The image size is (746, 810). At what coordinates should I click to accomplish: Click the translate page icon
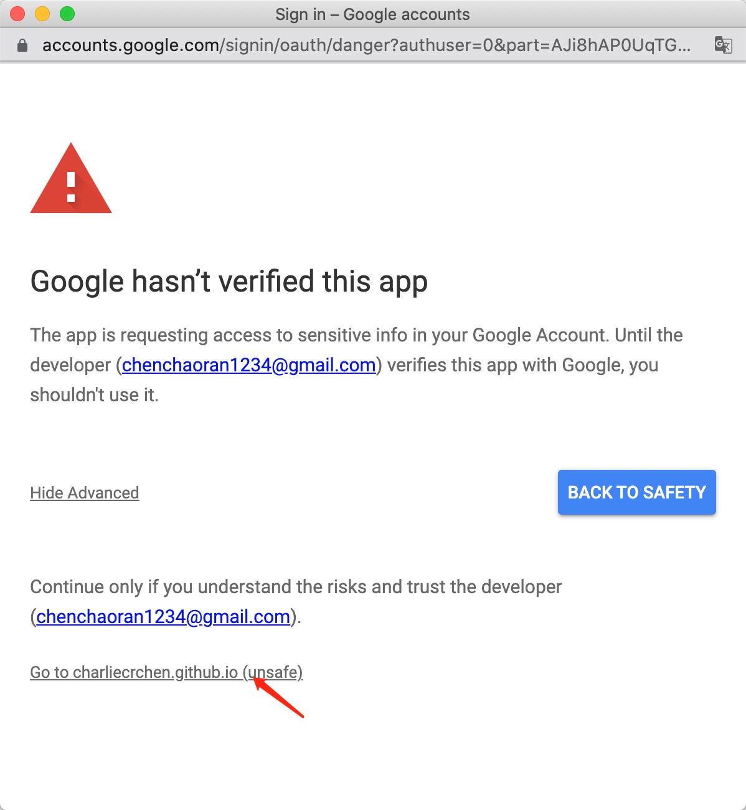723,45
